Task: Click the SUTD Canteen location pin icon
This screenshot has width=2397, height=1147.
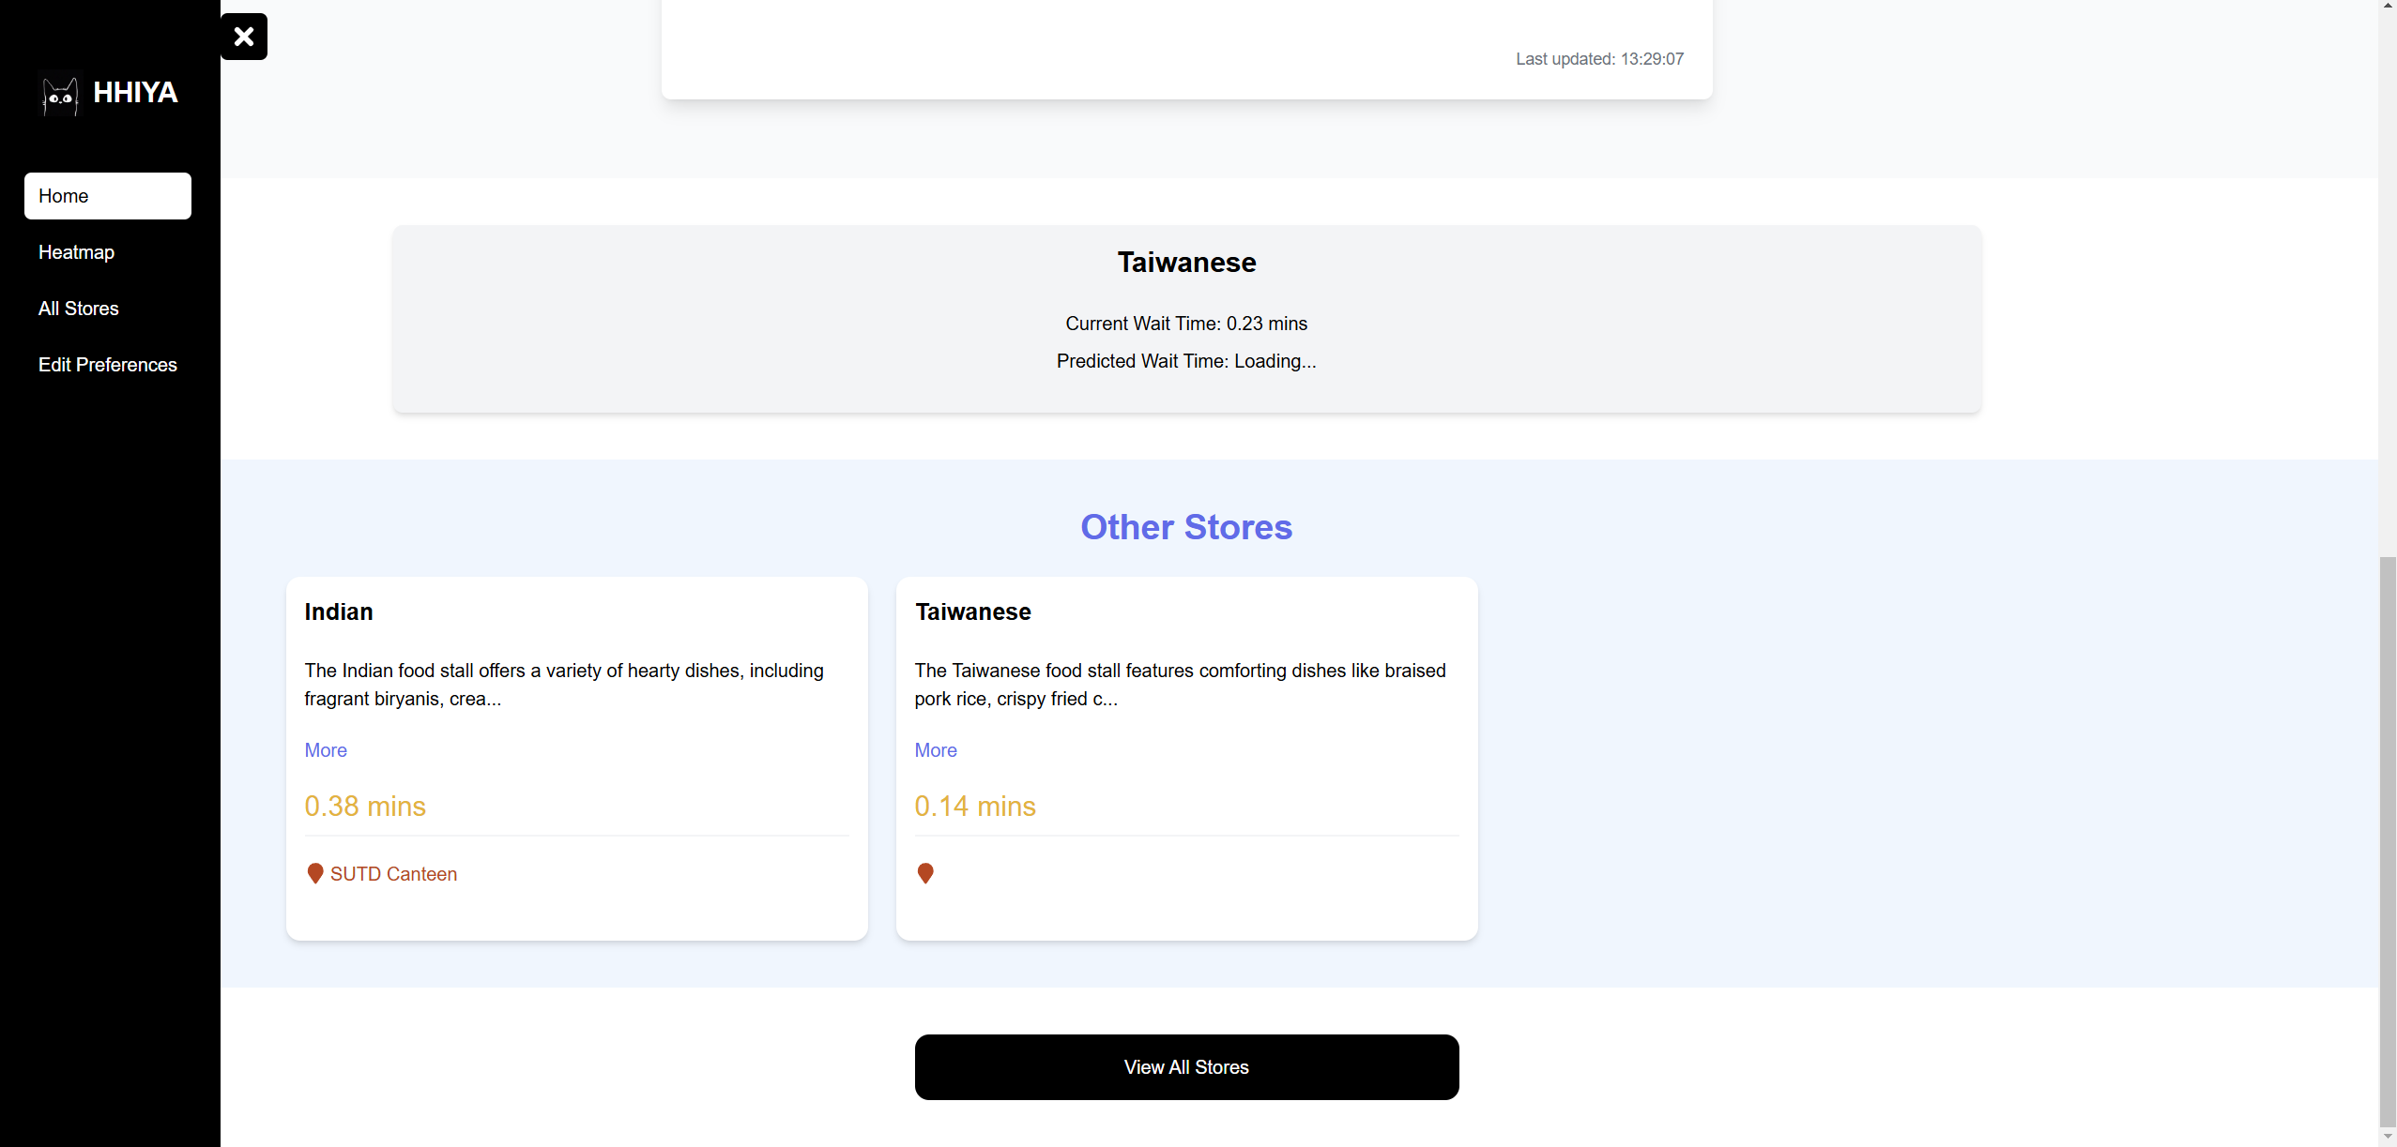Action: tap(315, 874)
